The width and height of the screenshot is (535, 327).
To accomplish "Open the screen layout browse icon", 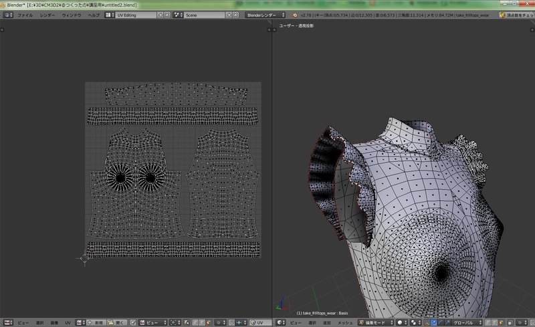I will (x=109, y=15).
